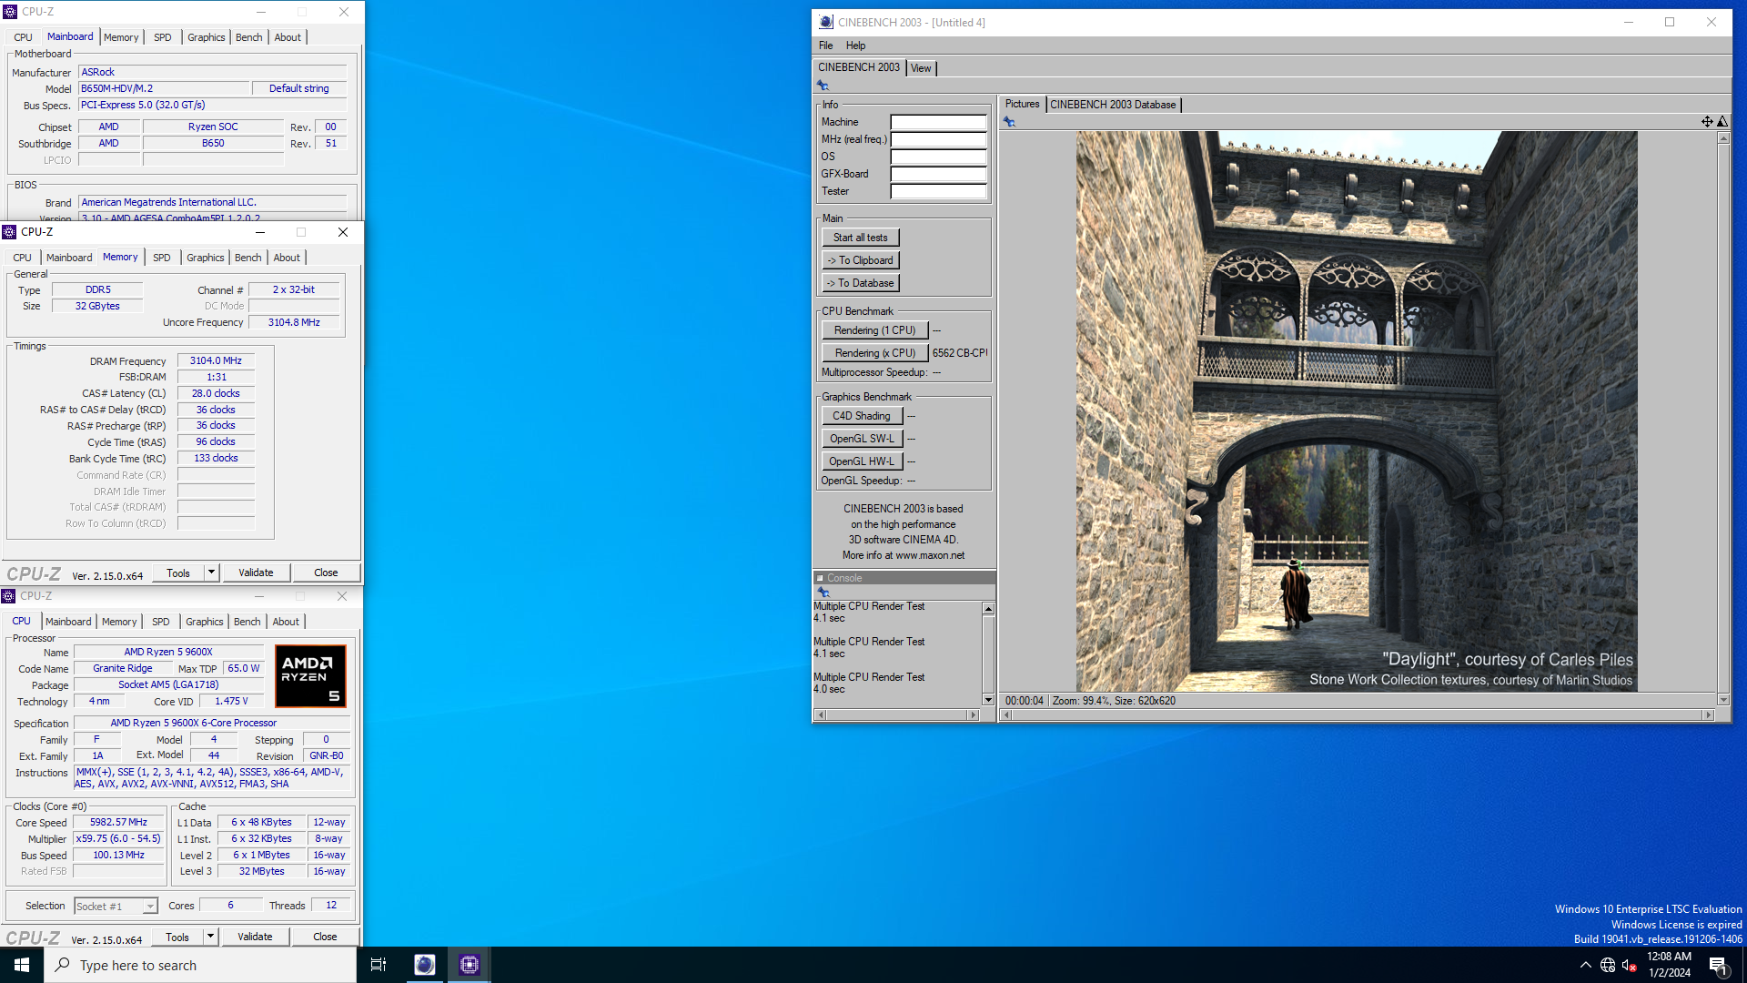Click the B650M-HDV/M.2 model value

pyautogui.click(x=165, y=88)
